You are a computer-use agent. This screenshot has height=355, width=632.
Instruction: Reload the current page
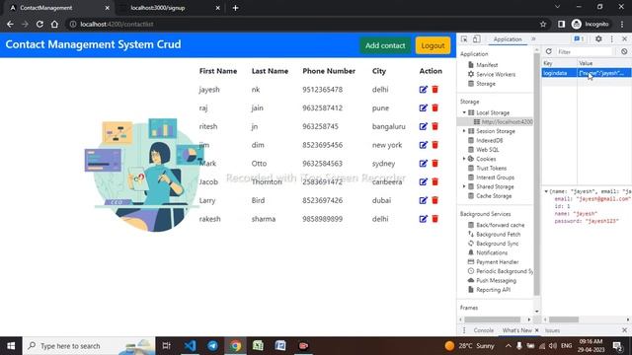(39, 24)
